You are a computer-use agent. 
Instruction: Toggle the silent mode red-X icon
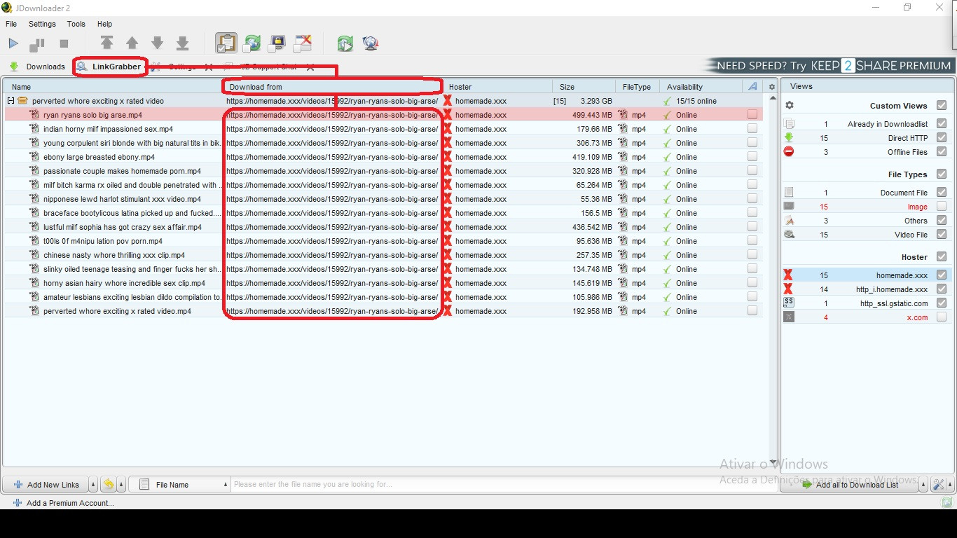(303, 43)
